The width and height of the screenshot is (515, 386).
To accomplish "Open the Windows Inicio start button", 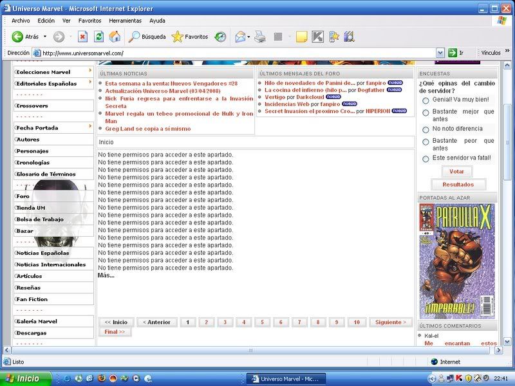I will pos(26,379).
